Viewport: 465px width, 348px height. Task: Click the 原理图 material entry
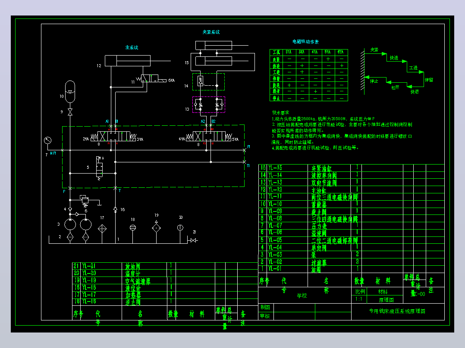(x=386, y=300)
